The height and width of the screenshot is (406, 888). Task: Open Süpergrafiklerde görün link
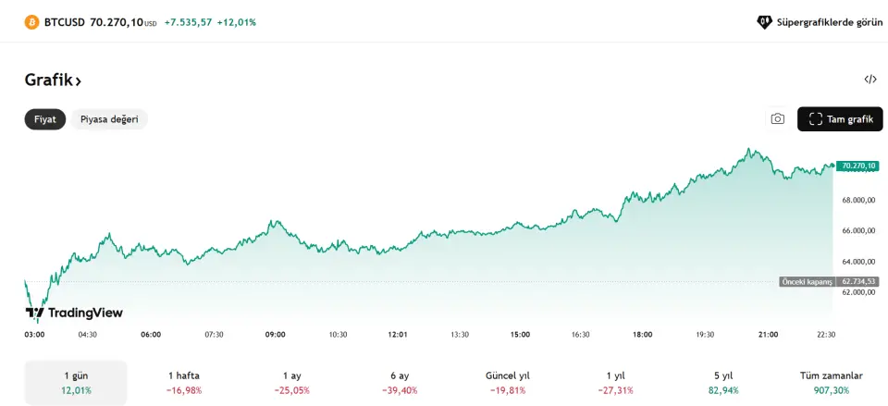[x=829, y=21]
